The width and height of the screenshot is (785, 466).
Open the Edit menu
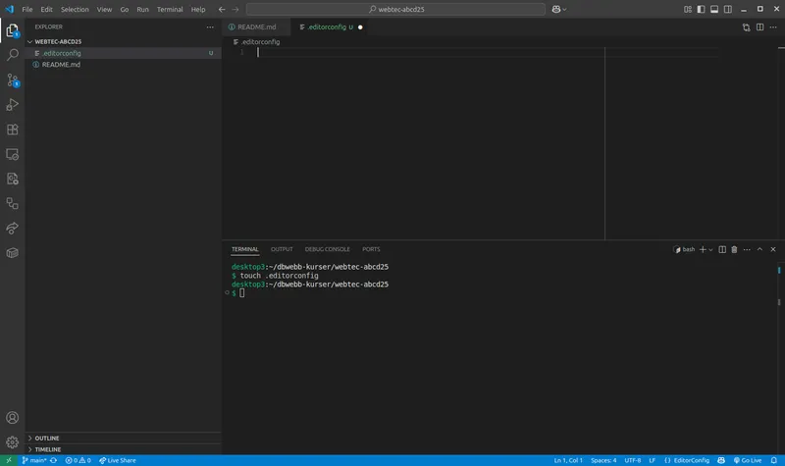pyautogui.click(x=46, y=9)
